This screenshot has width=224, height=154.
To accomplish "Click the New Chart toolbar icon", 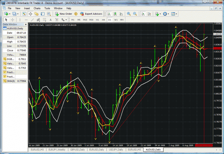I will pos(6,14).
